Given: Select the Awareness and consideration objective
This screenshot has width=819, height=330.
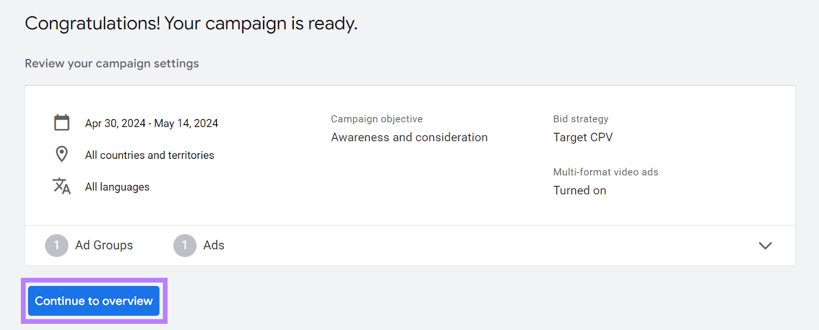Looking at the screenshot, I should [x=409, y=137].
